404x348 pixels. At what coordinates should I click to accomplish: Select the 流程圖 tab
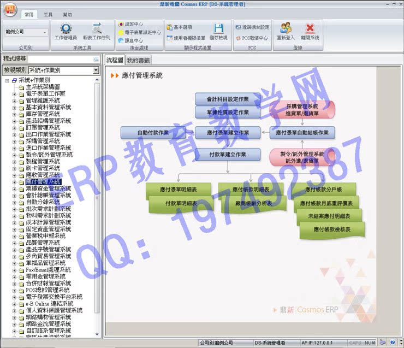pyautogui.click(x=115, y=60)
